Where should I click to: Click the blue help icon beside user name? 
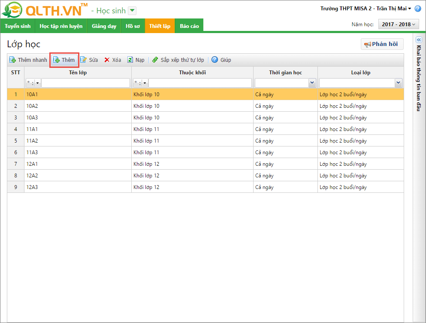(x=417, y=9)
